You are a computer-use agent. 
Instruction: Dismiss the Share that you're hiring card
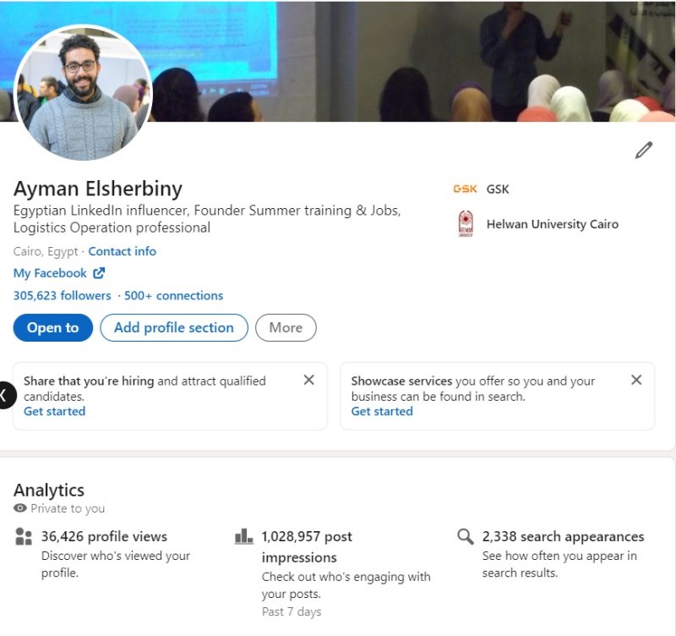click(309, 380)
